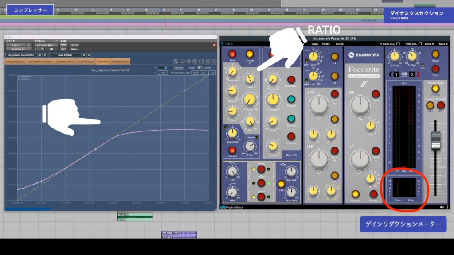
Task: Open the help question mark in bx_console
Action: (x=447, y=207)
